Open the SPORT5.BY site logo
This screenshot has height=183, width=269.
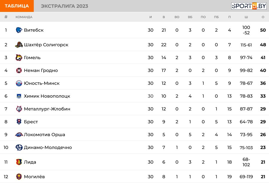[x=249, y=6]
